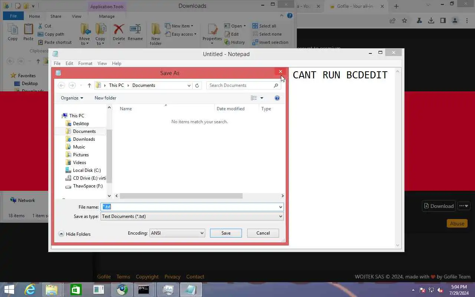
Task: Click Edit in Explorer ribbon
Action: pos(232,34)
